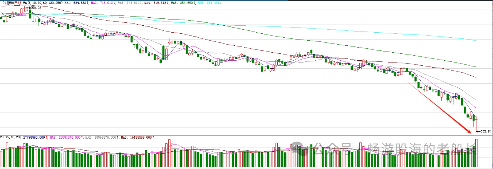
Task: Open the MA(5,10,20,60,120,250) indicator parameters
Action: pos(39,3)
